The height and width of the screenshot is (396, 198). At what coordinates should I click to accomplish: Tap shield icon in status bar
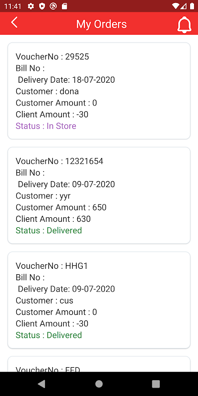click(42, 6)
